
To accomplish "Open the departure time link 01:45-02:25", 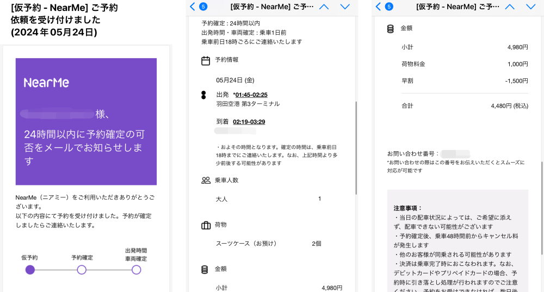I will coord(250,95).
